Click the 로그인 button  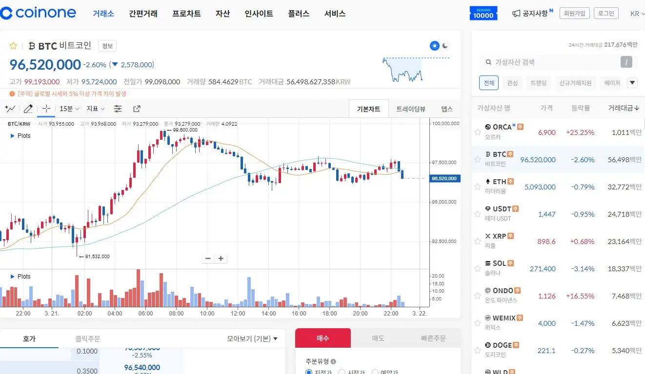606,14
